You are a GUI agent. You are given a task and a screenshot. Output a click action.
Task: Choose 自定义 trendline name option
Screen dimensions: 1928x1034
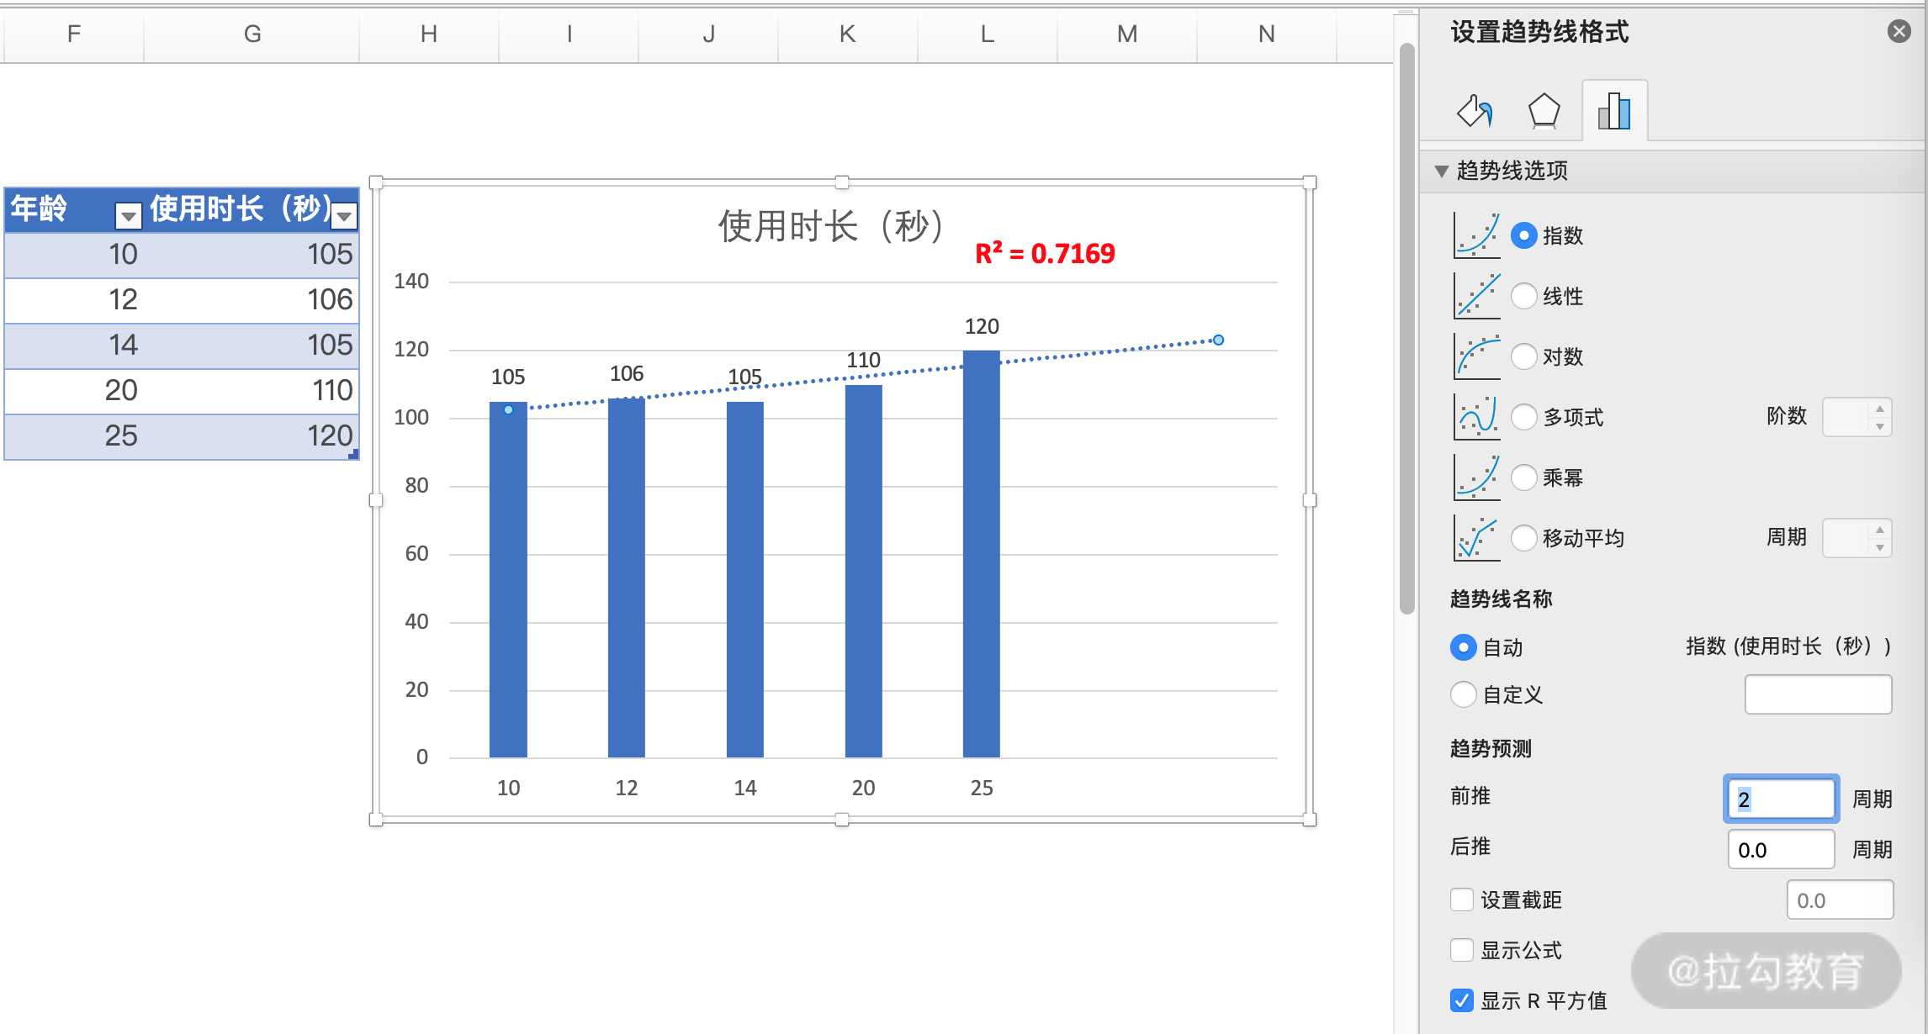click(x=1464, y=694)
